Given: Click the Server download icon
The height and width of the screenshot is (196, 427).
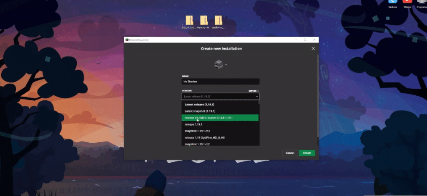Looking at the screenshot, I should [x=258, y=91].
